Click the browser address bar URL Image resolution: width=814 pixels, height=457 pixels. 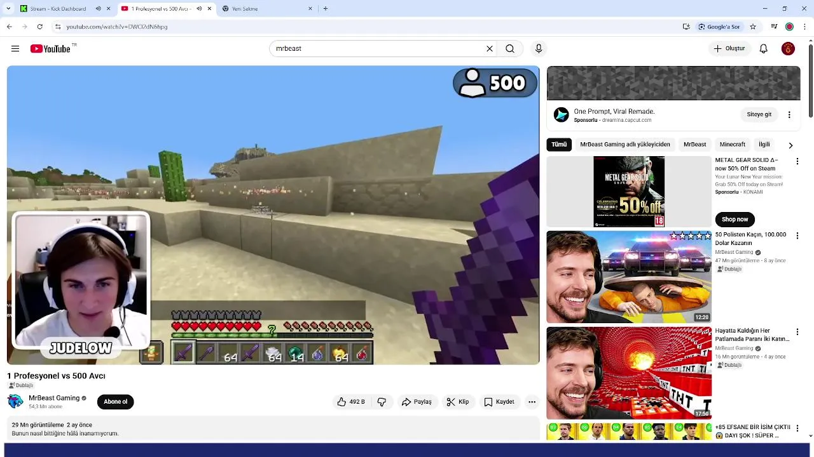coord(117,27)
